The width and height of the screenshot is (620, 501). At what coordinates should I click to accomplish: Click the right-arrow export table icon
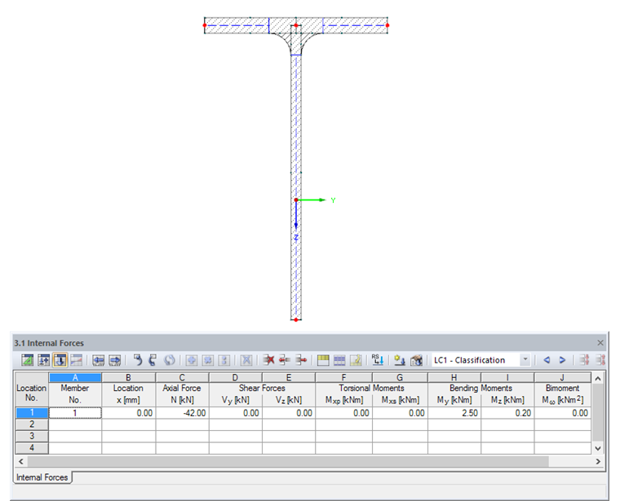[x=115, y=360]
